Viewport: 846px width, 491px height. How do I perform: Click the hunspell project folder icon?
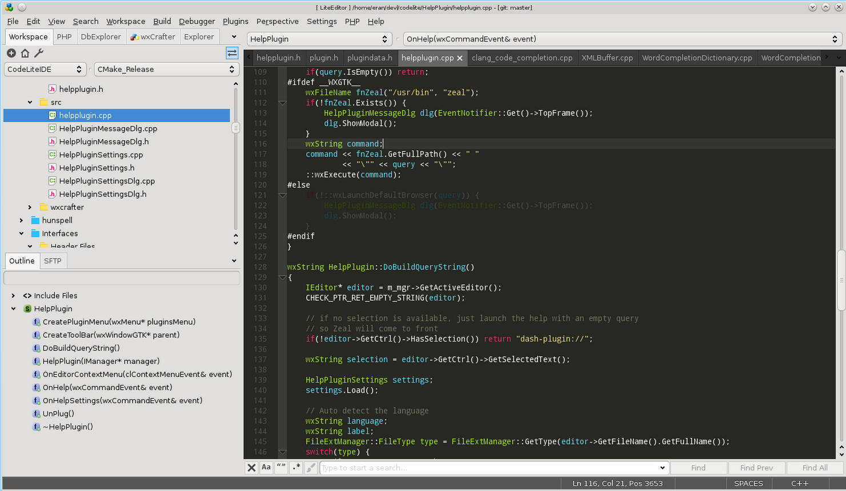[x=35, y=220]
